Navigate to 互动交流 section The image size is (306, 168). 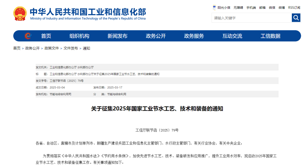pos(232,36)
